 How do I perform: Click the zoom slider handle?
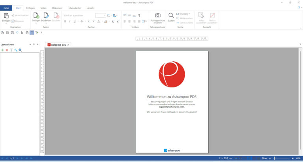(x=275, y=158)
